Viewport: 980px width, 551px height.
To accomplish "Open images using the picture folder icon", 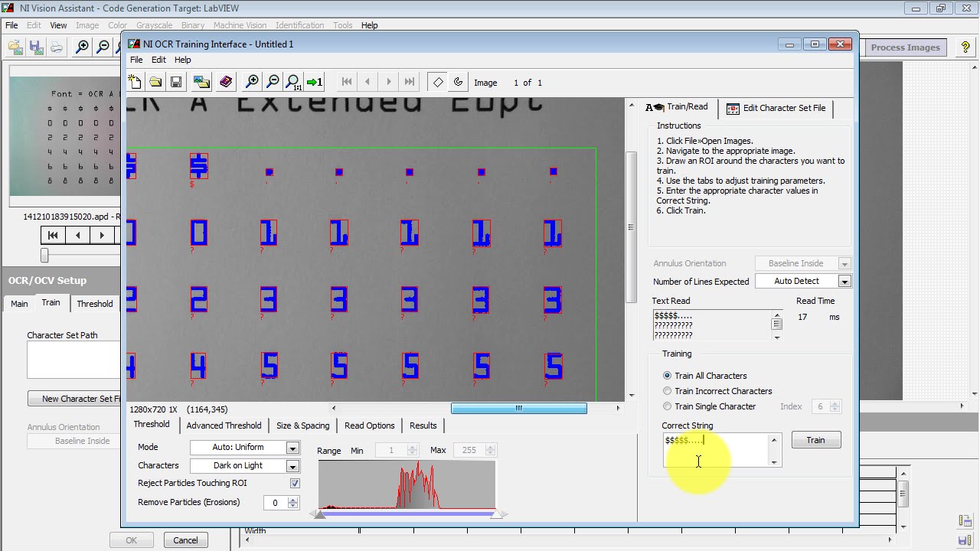I will [x=202, y=82].
